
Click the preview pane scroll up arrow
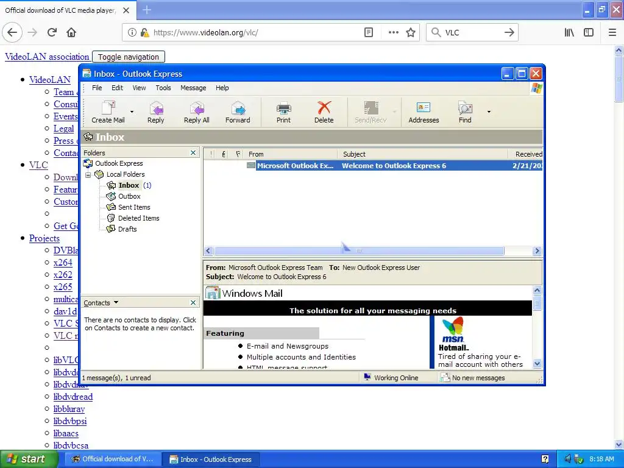[x=537, y=291]
